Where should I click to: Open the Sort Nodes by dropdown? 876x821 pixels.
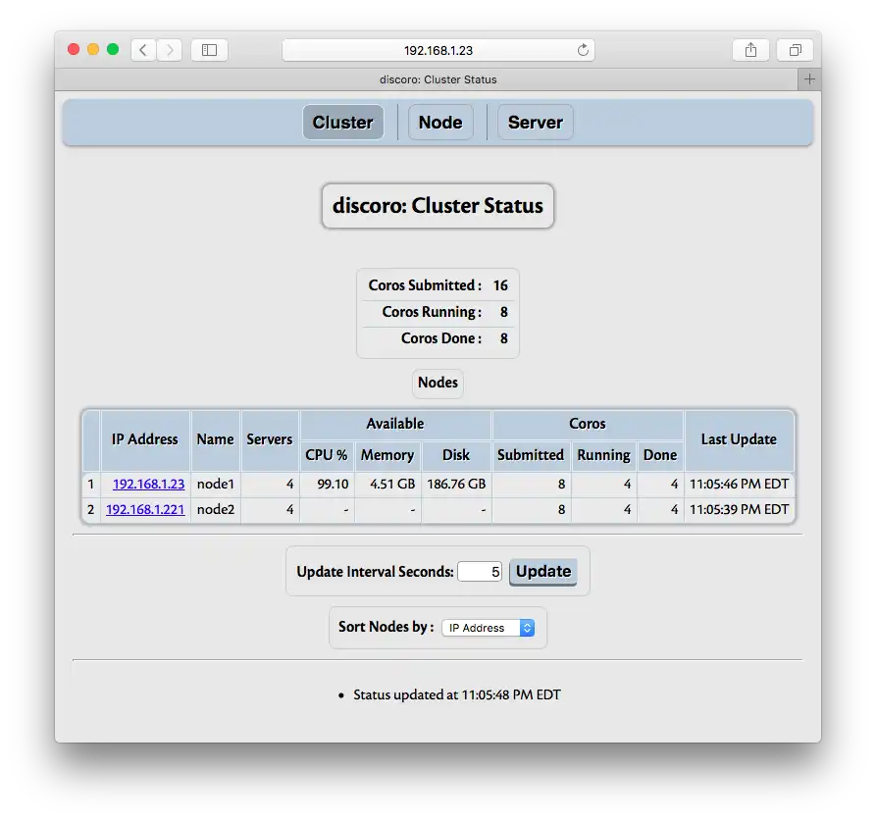[x=489, y=628]
